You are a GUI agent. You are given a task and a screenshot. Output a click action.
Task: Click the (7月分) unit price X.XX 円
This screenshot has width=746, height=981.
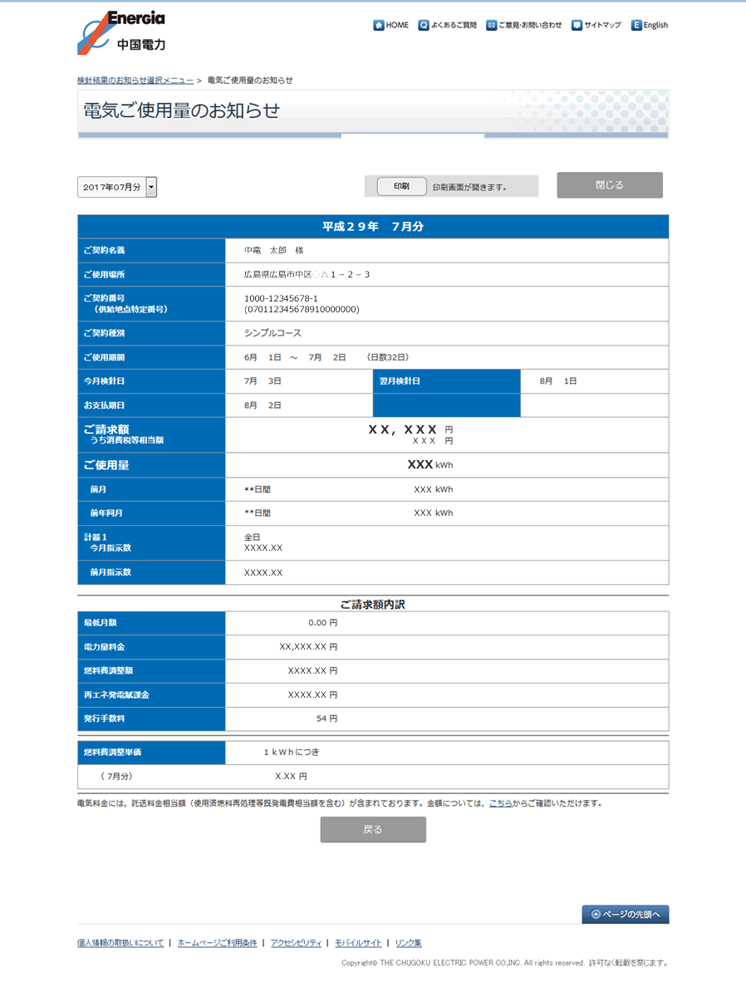[291, 777]
